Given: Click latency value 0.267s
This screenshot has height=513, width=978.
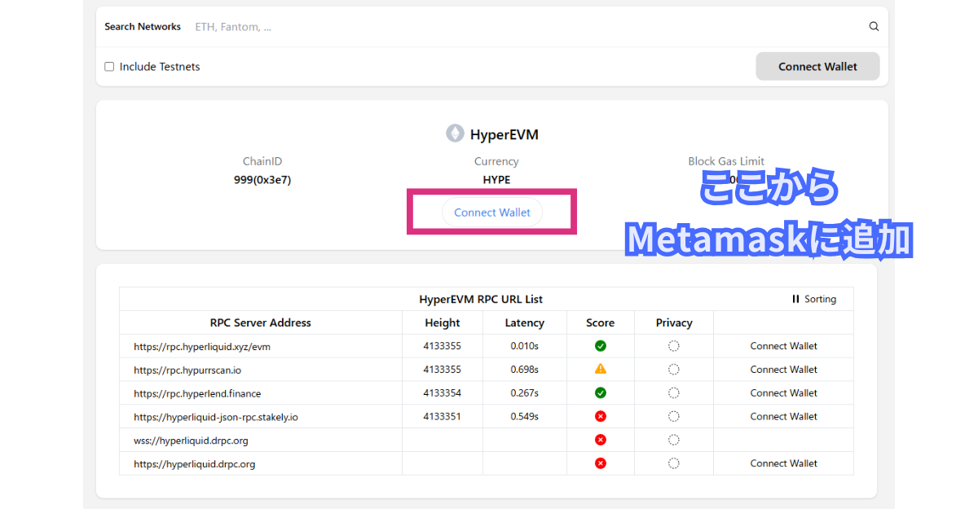Looking at the screenshot, I should [x=525, y=392].
